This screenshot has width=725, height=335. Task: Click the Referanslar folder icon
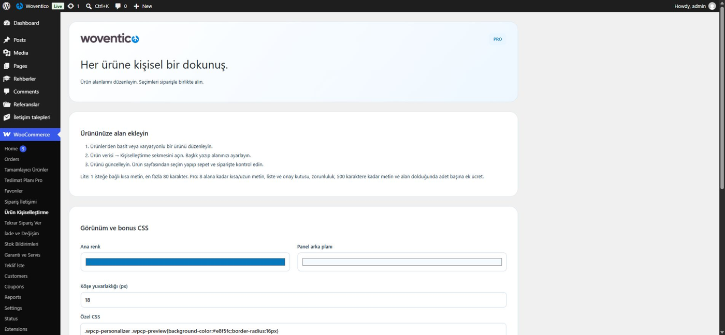tap(7, 104)
